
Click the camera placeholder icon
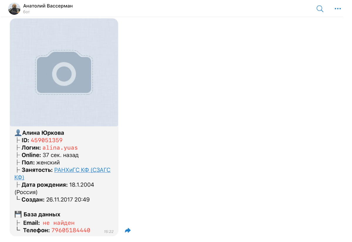[64, 73]
